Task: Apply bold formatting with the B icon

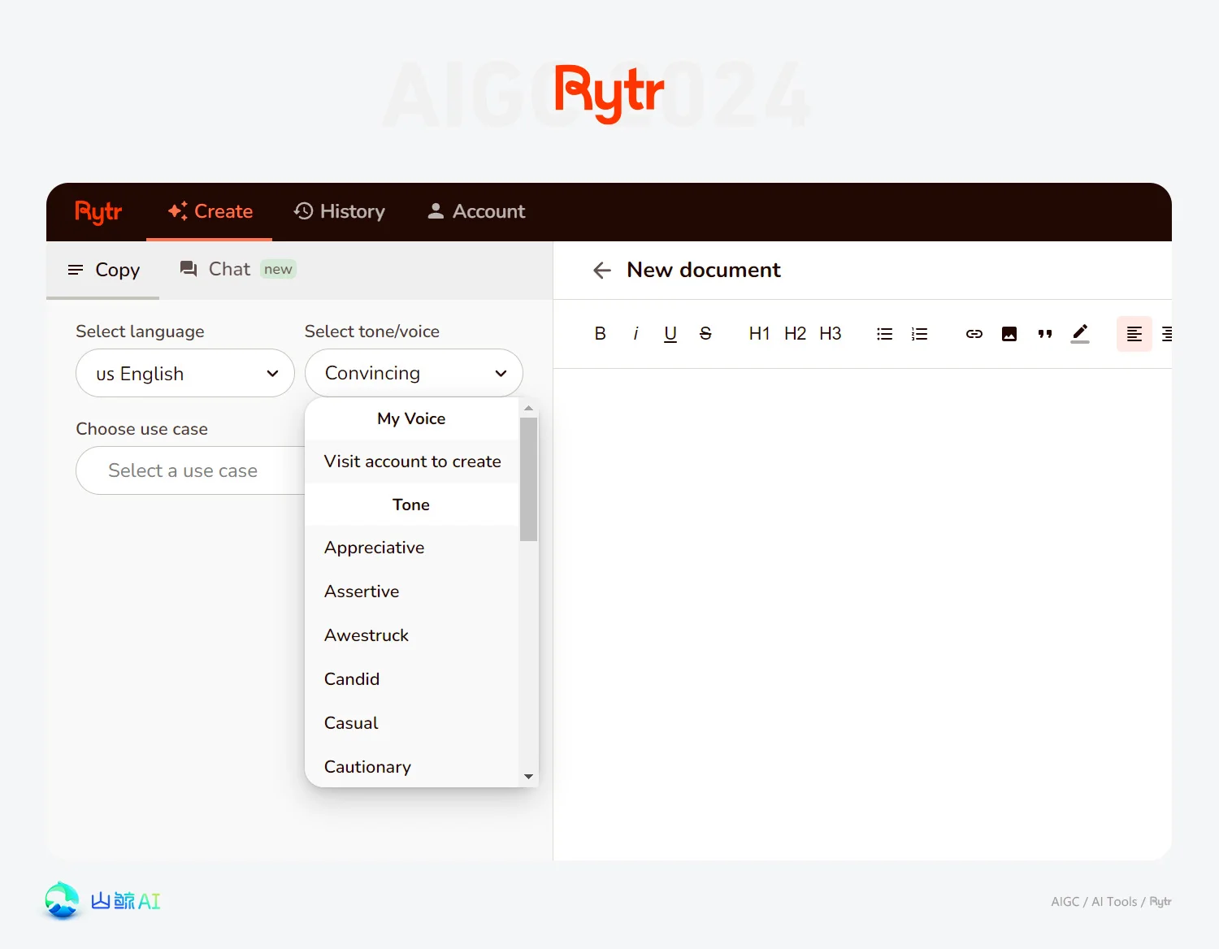Action: [x=600, y=334]
